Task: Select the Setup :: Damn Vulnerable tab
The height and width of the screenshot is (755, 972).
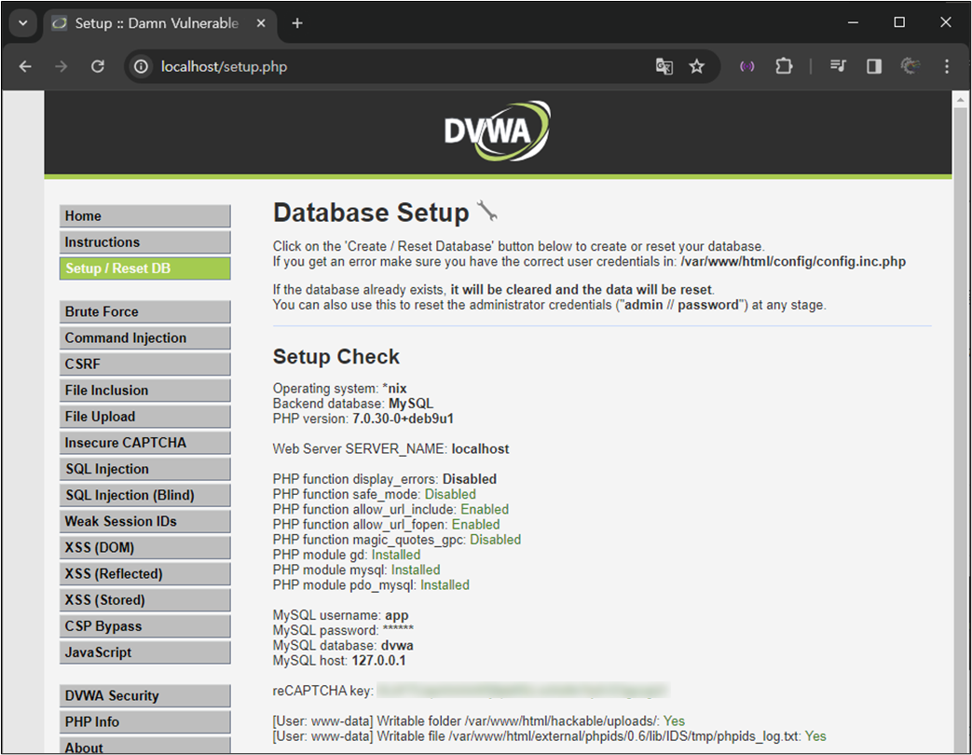Action: click(158, 23)
